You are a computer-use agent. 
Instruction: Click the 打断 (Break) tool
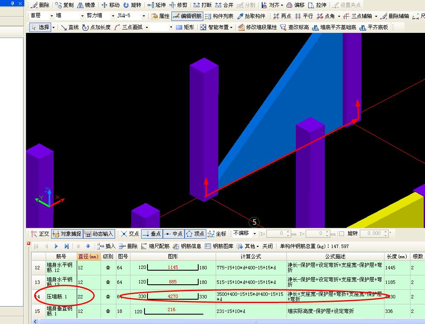[x=202, y=5]
